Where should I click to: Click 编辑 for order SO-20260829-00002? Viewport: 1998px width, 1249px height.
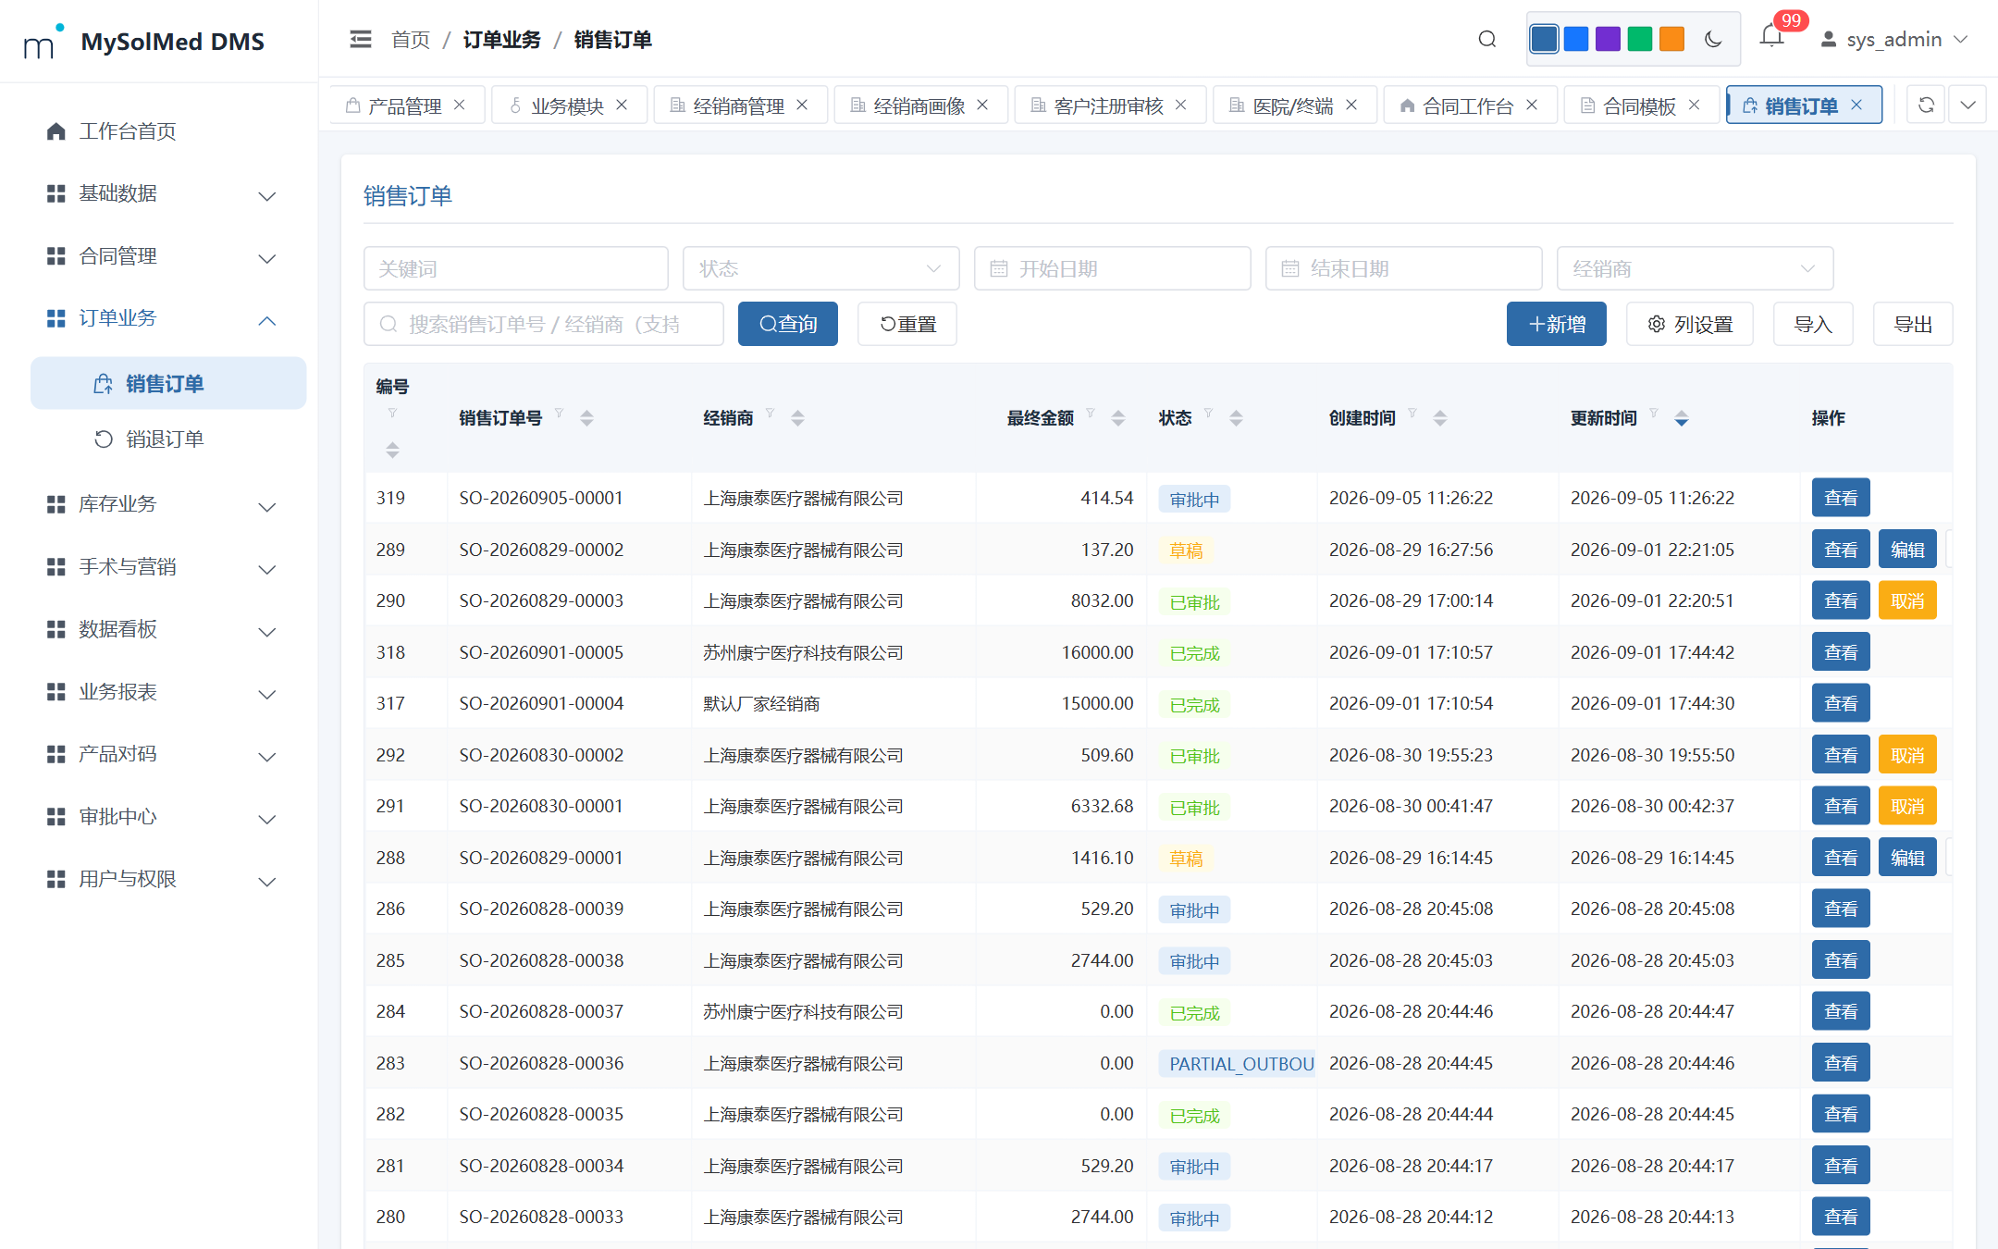[x=1907, y=550]
